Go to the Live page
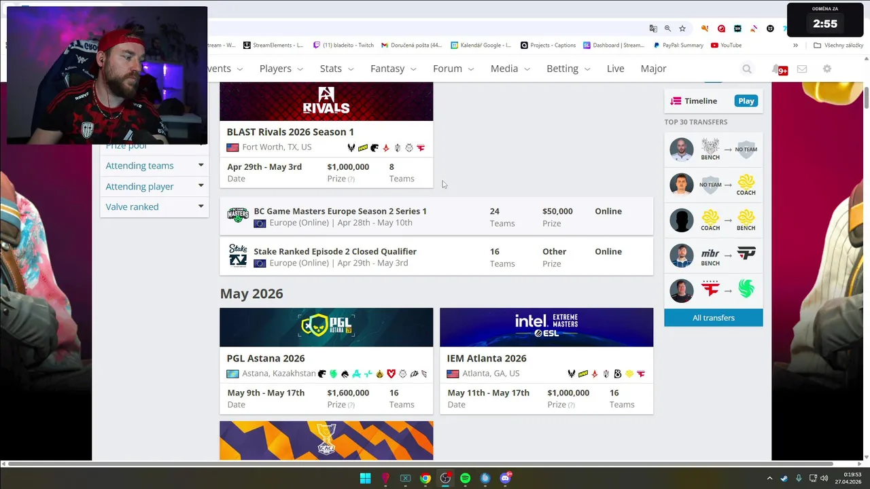Viewport: 870px width, 489px height. (615, 69)
